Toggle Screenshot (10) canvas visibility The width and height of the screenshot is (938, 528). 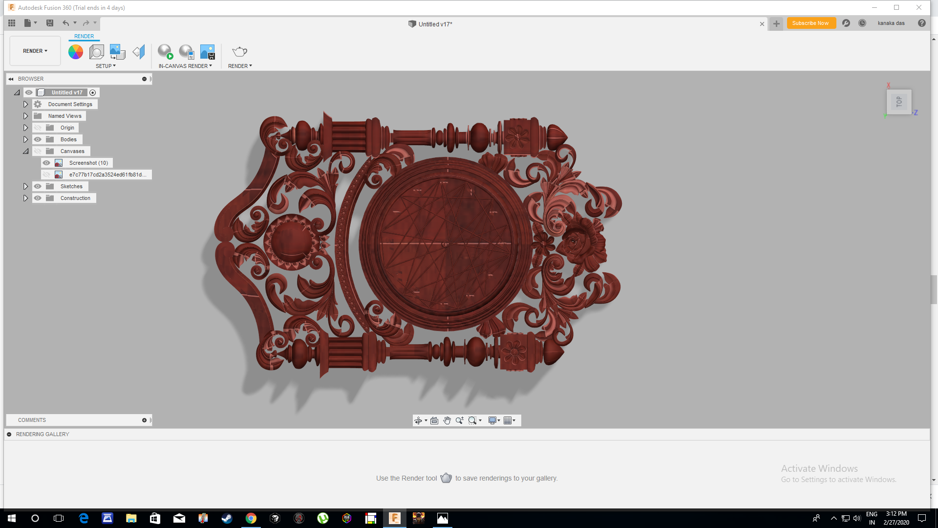point(46,163)
